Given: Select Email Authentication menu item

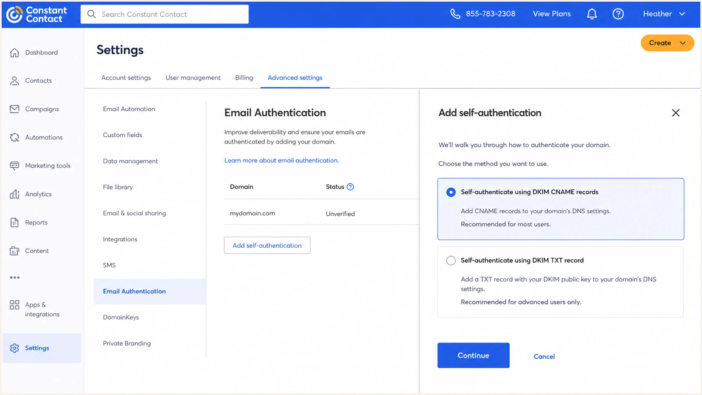Looking at the screenshot, I should [149, 291].
